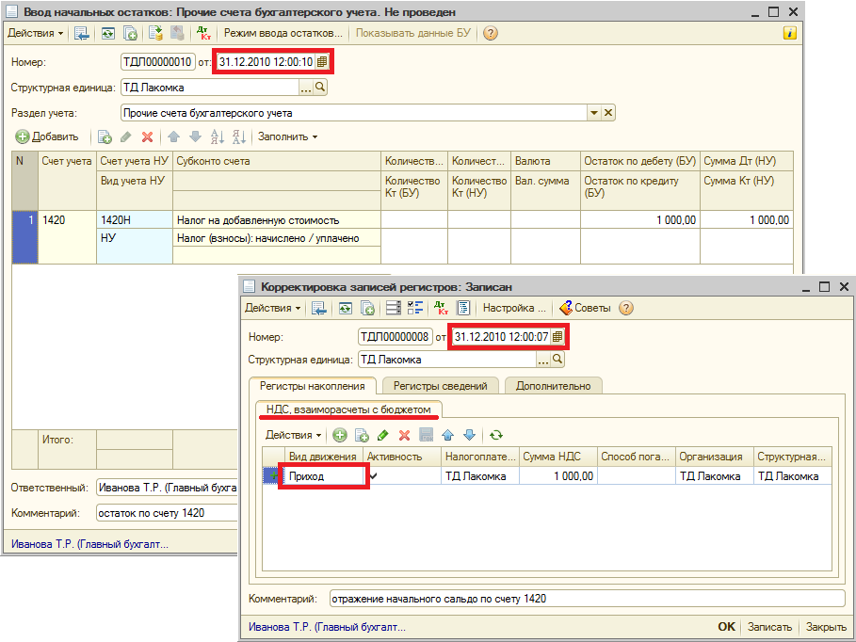Screen dimensions: 856x642
Task: Switch to the Регистры сведений tab
Action: (440, 385)
